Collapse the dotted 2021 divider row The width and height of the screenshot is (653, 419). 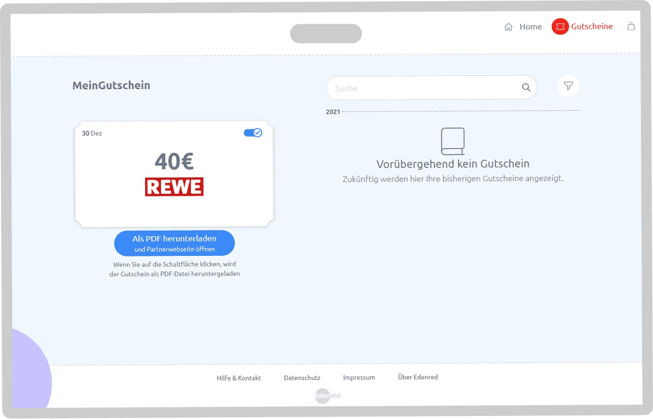[331, 111]
